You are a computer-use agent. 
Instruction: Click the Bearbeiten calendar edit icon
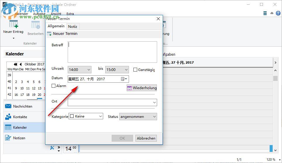click(x=35, y=25)
